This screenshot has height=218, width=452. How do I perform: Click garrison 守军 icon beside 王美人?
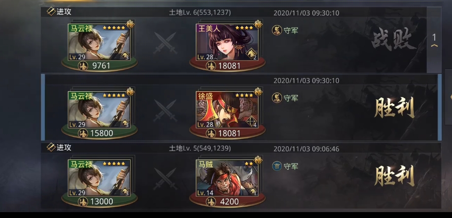[x=277, y=30]
